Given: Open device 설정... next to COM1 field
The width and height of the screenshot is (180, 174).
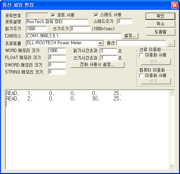Looking at the screenshot, I should coord(130,36).
